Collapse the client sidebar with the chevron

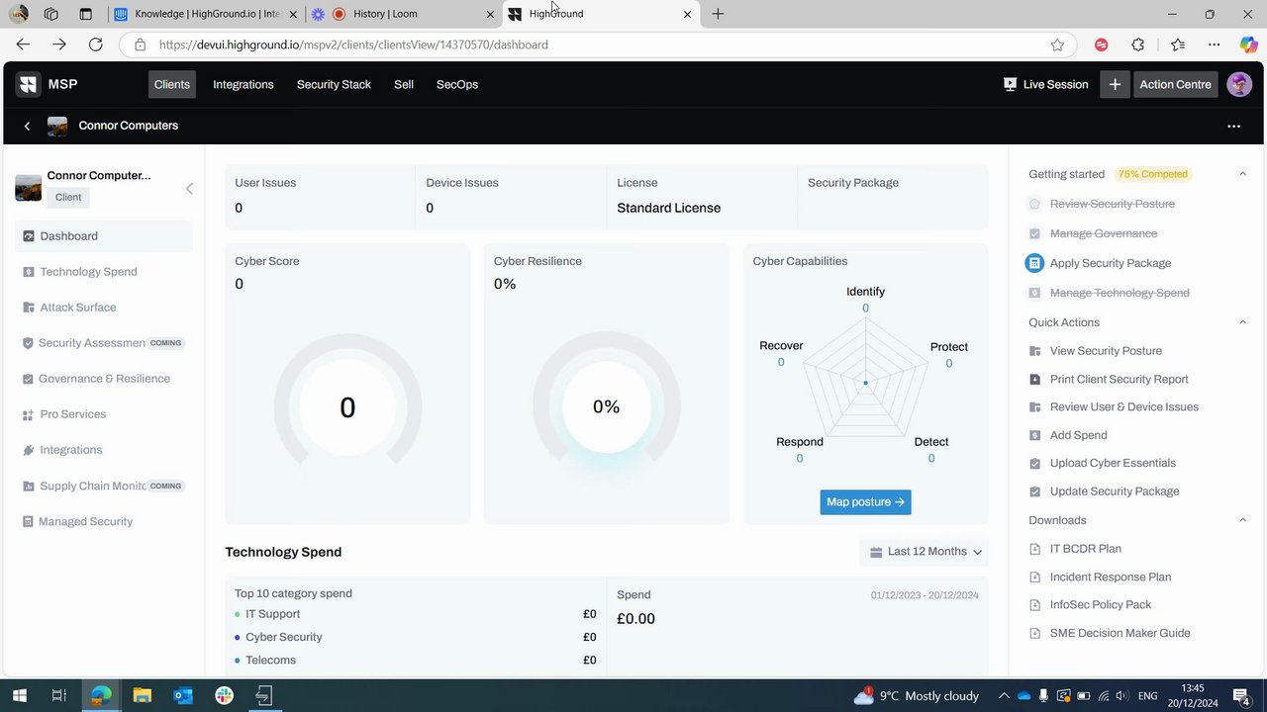tap(189, 188)
